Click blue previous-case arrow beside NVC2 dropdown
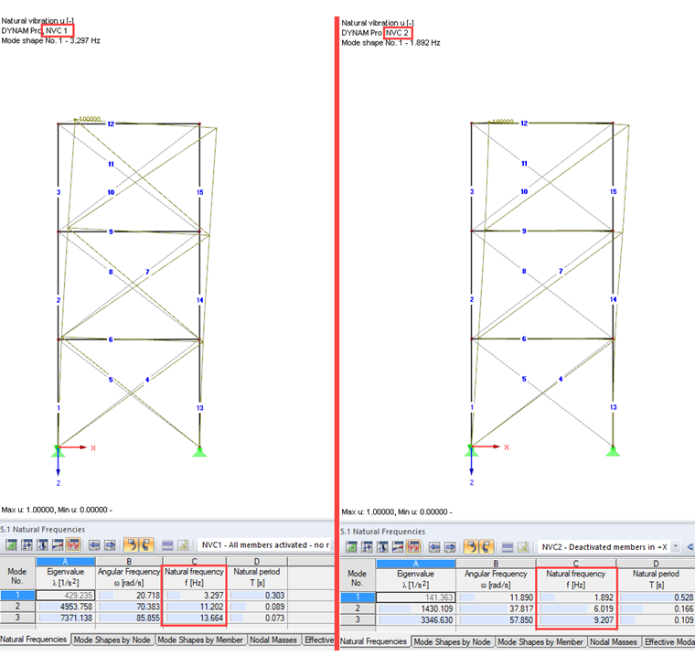The width and height of the screenshot is (695, 667). pos(690,547)
